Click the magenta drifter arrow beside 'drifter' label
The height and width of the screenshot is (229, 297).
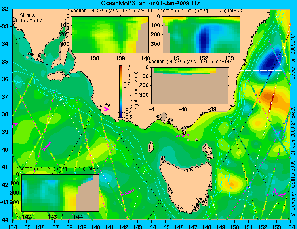point(106,109)
